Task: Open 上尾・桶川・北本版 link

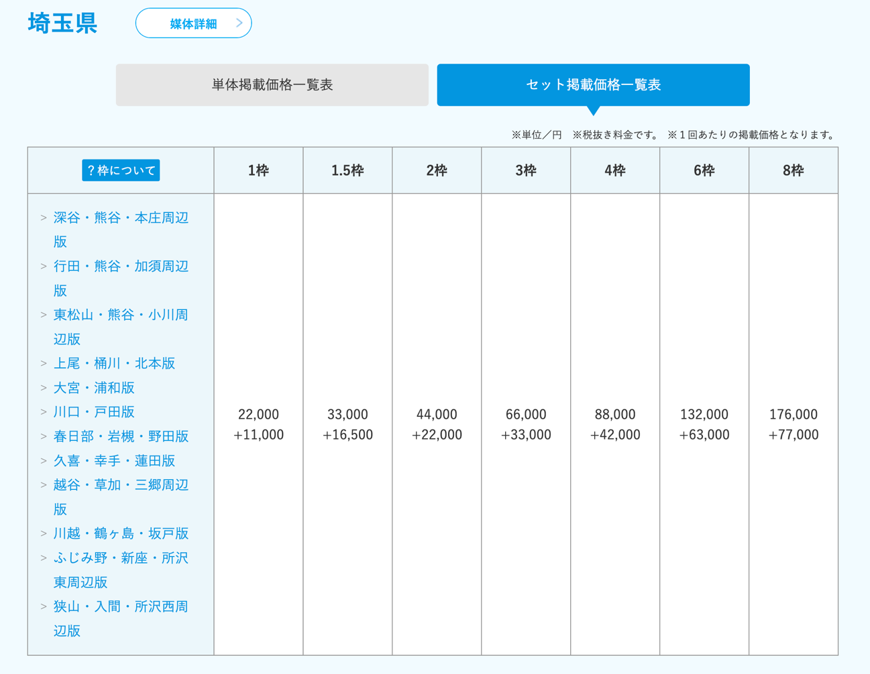Action: tap(114, 363)
